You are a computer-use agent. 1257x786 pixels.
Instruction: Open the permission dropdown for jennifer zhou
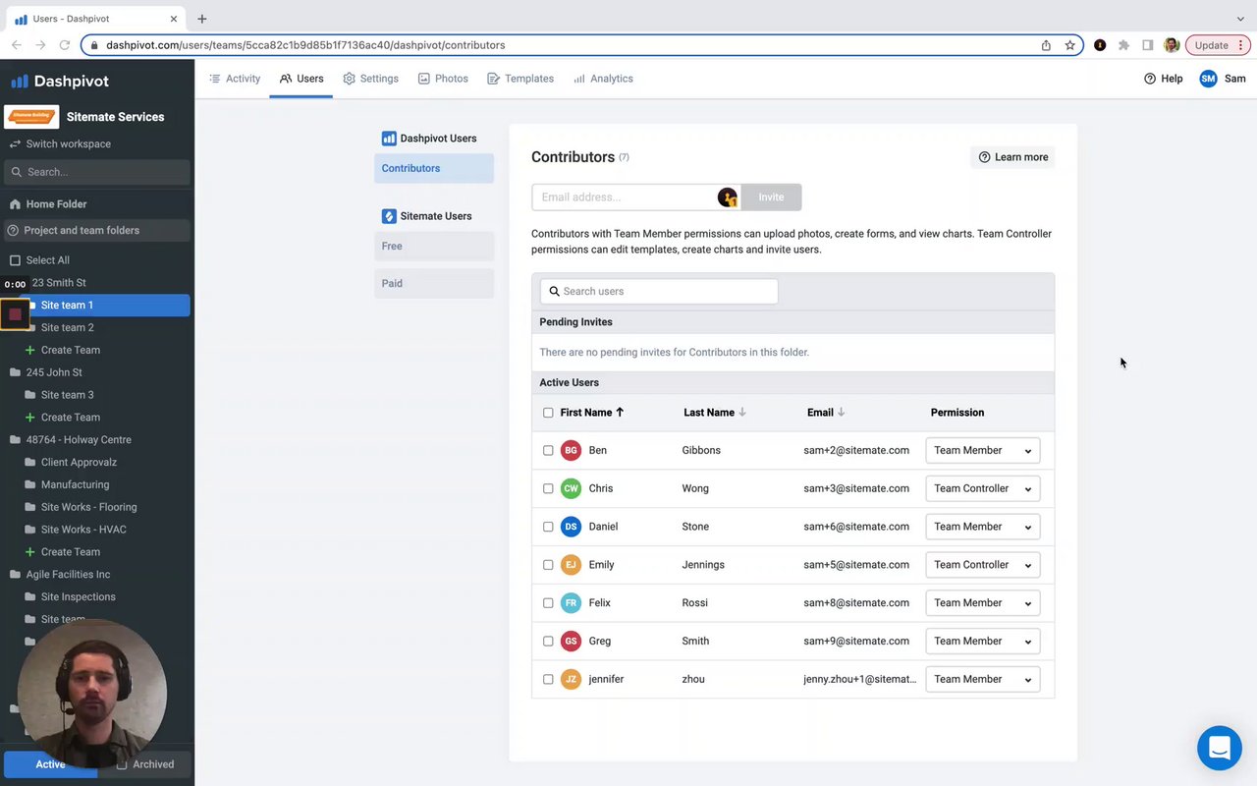coord(982,679)
